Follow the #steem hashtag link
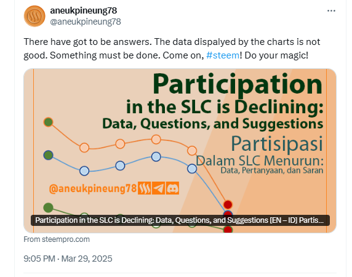This screenshot has width=352, height=277. (223, 55)
